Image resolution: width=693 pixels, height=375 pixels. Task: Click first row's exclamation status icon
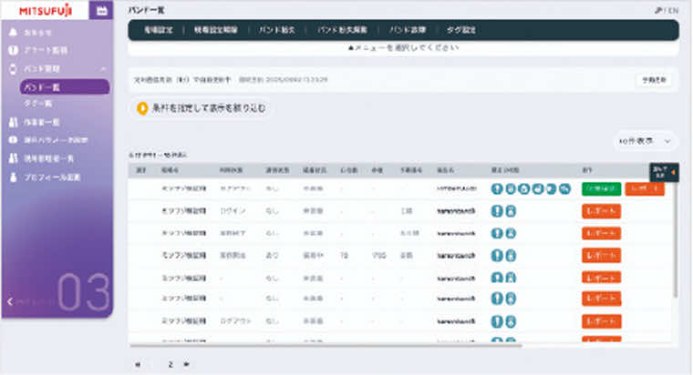(x=497, y=188)
